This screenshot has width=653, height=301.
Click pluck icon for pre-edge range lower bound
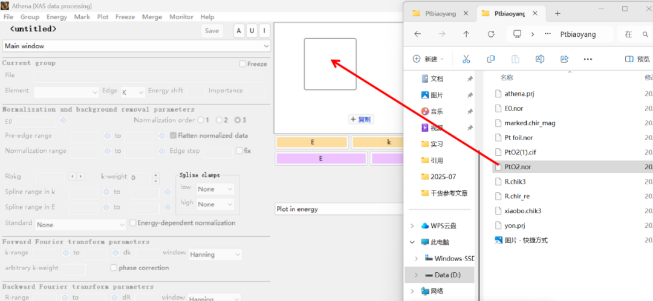tap(107, 136)
